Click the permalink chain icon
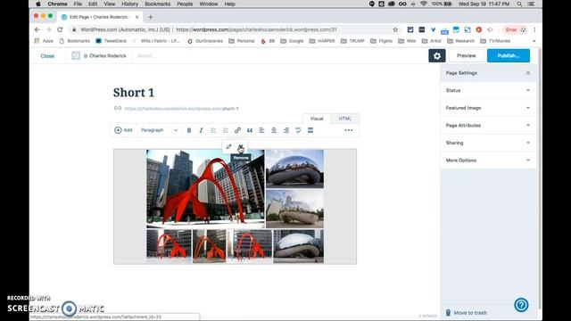The width and height of the screenshot is (571, 321). pos(118,109)
